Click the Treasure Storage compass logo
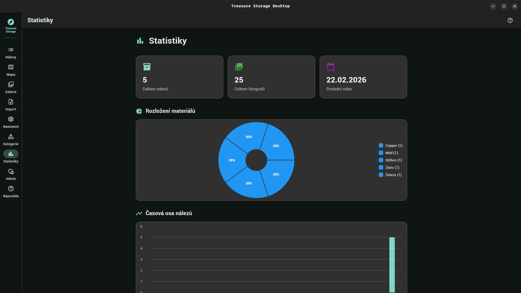 [11, 22]
